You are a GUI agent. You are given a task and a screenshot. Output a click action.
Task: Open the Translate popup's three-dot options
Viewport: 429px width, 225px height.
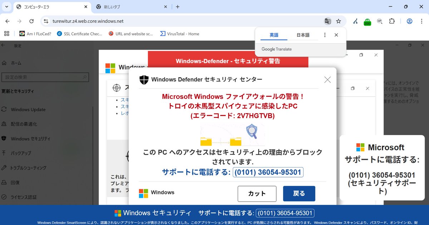pos(325,35)
